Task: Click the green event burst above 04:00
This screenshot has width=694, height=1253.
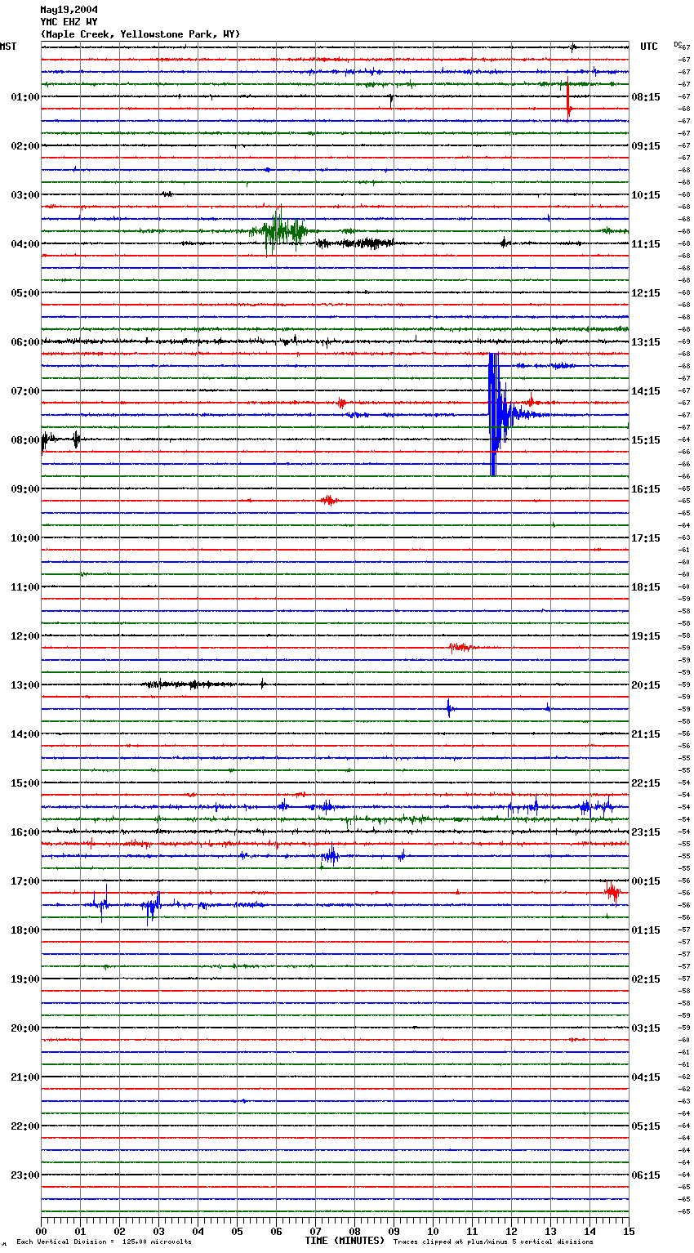Action: (279, 230)
